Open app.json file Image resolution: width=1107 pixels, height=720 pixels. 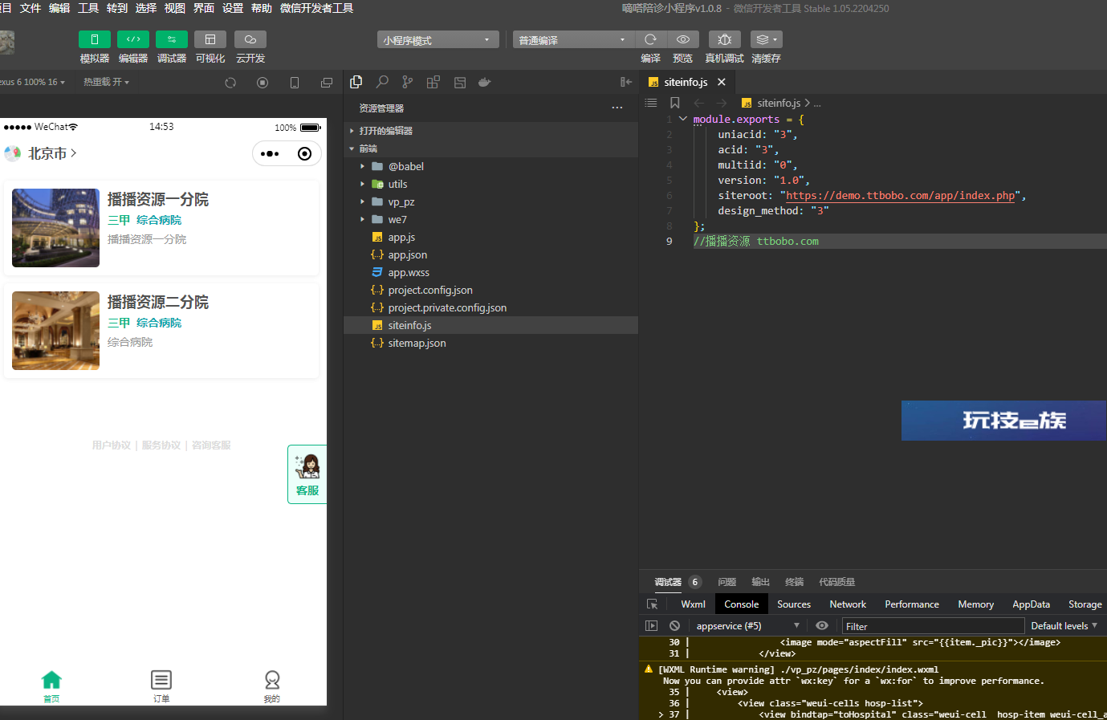pos(490,254)
